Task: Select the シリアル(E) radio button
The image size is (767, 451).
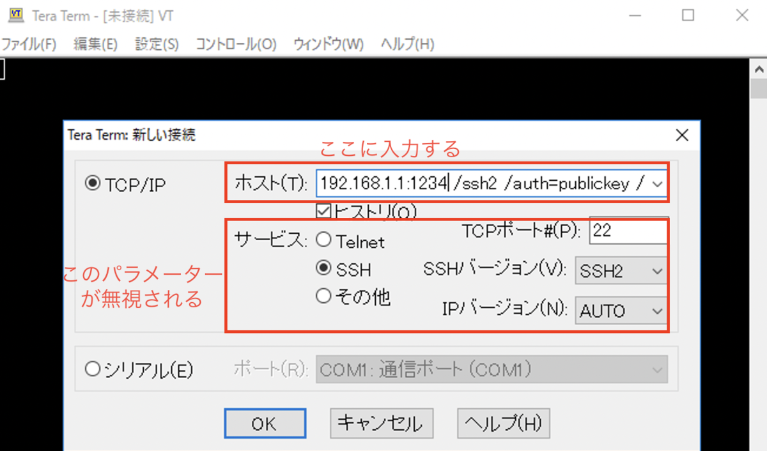Action: pos(93,370)
